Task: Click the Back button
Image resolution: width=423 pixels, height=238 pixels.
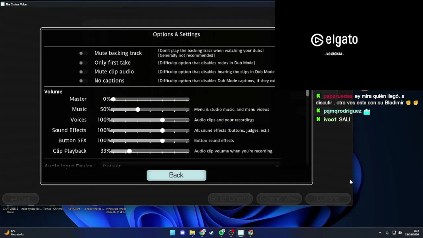Action: tap(176, 175)
